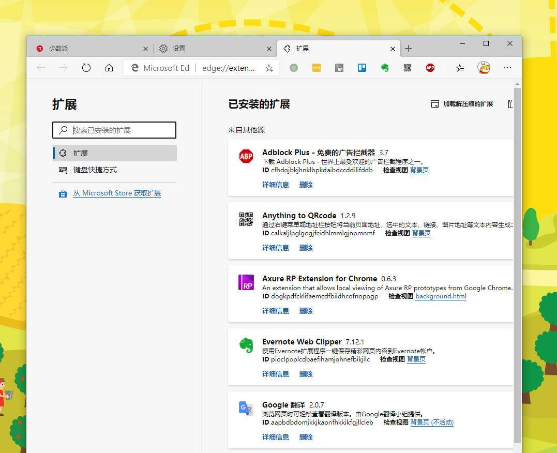Open Evernote Web Clipper 背景页 link
The height and width of the screenshot is (453, 557).
tap(416, 359)
